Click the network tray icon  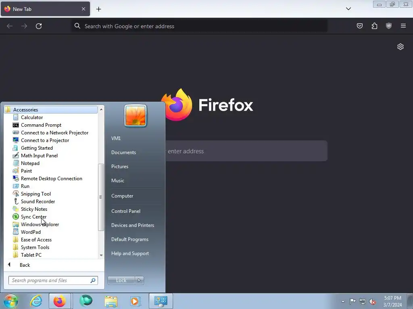tap(363, 301)
